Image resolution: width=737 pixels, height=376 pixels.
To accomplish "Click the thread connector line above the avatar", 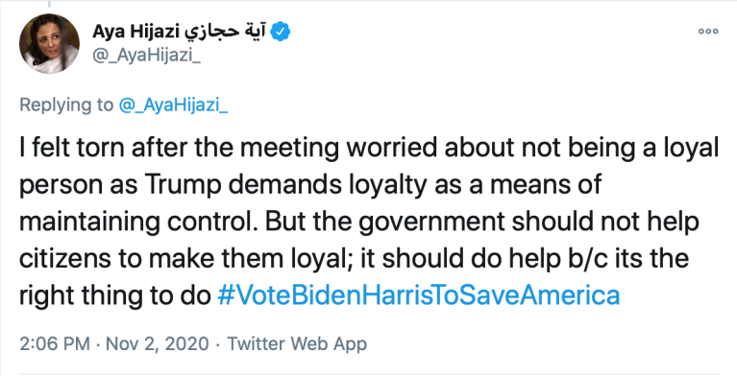I will (x=49, y=4).
